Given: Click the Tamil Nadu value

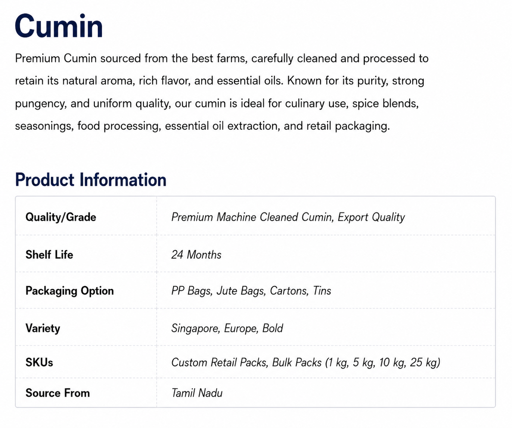Looking at the screenshot, I should 197,393.
